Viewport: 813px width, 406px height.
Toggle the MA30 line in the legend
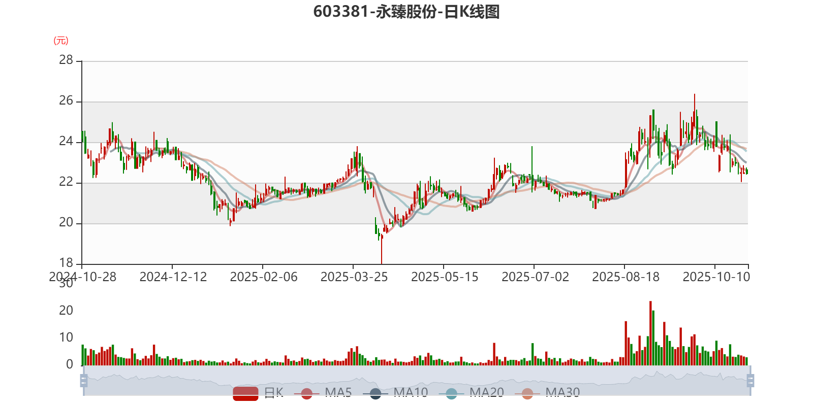(547, 393)
